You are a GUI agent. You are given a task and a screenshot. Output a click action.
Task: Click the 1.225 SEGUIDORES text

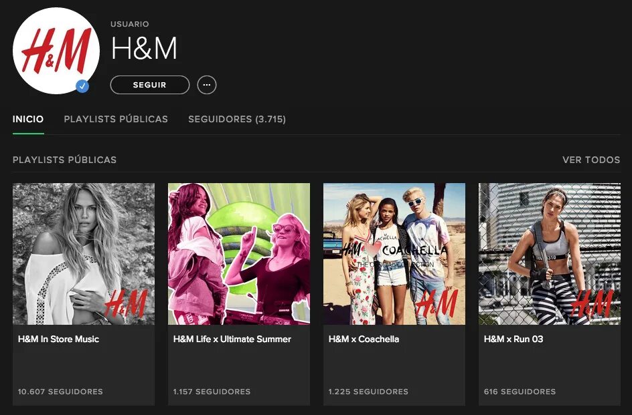(x=368, y=391)
